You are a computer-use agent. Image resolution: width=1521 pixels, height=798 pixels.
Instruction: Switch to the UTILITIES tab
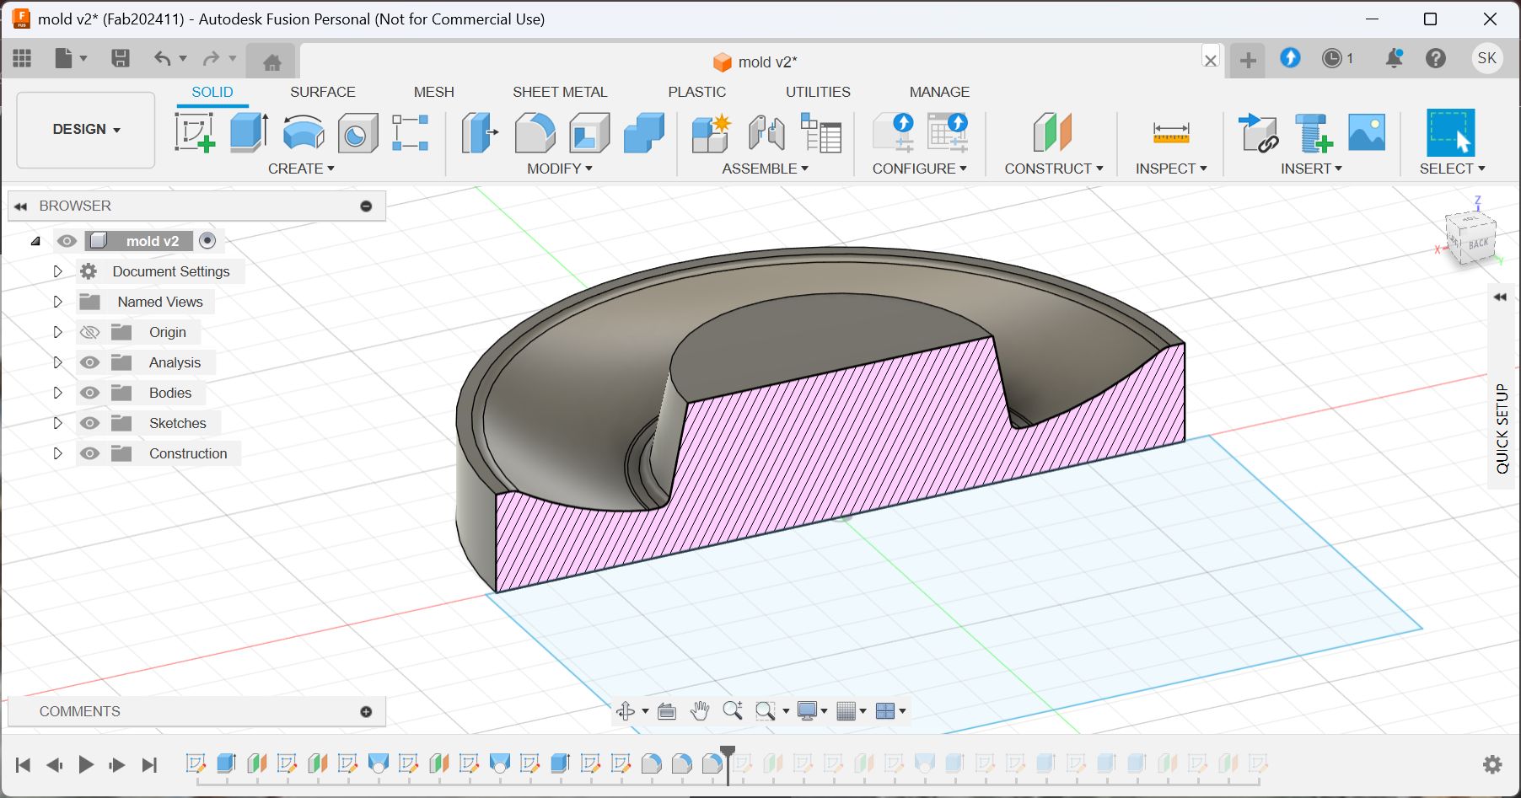click(818, 92)
